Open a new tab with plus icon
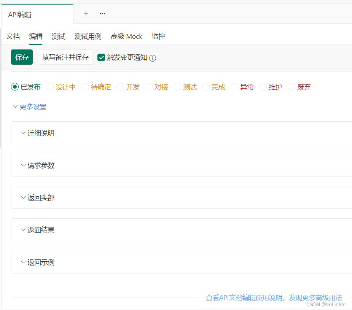The height and width of the screenshot is (310, 352). point(86,14)
